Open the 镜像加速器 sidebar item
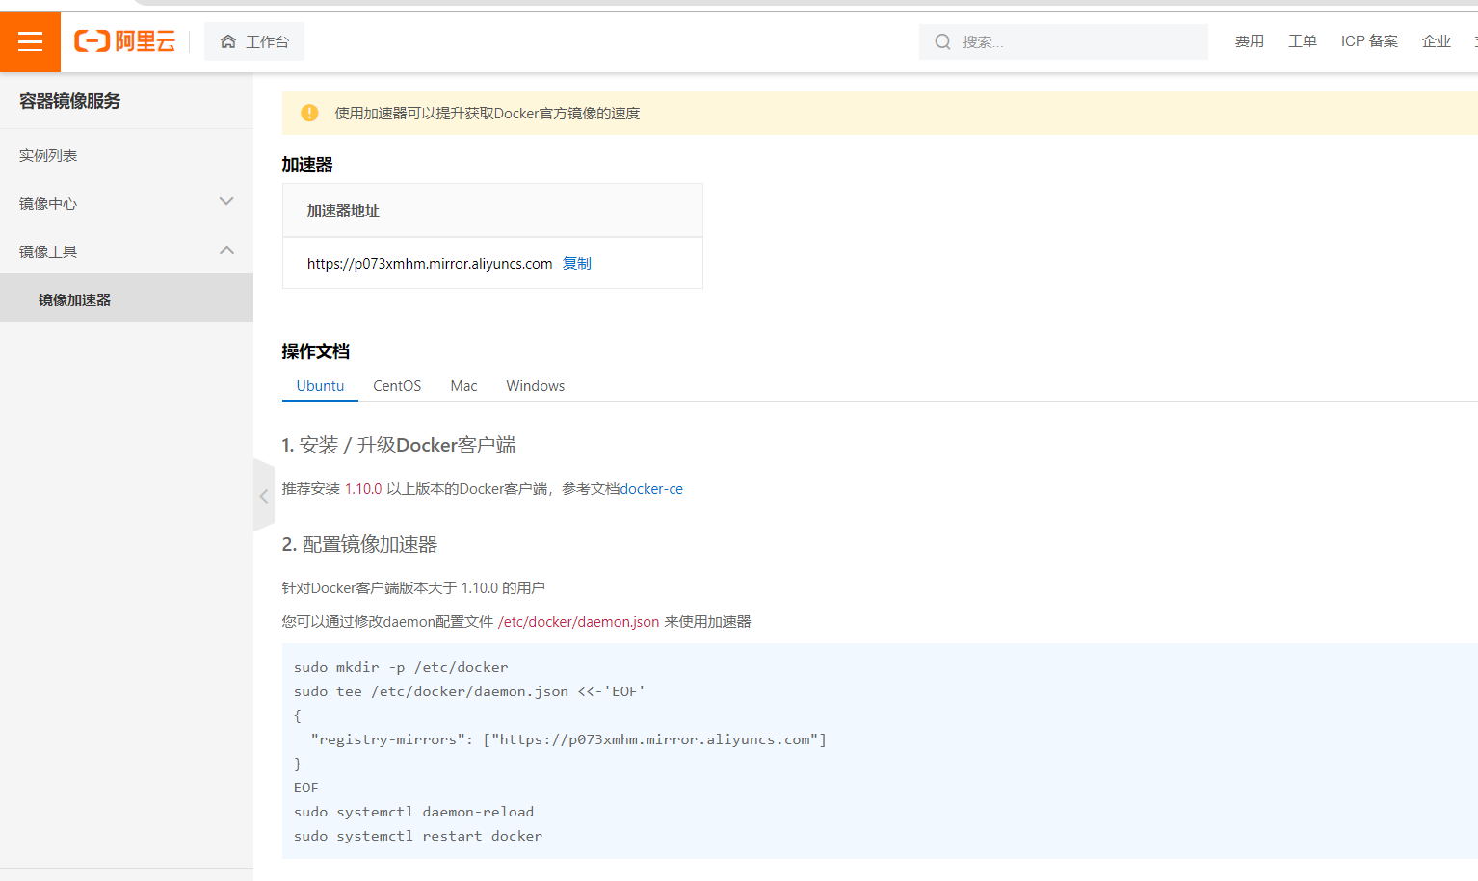 (126, 298)
